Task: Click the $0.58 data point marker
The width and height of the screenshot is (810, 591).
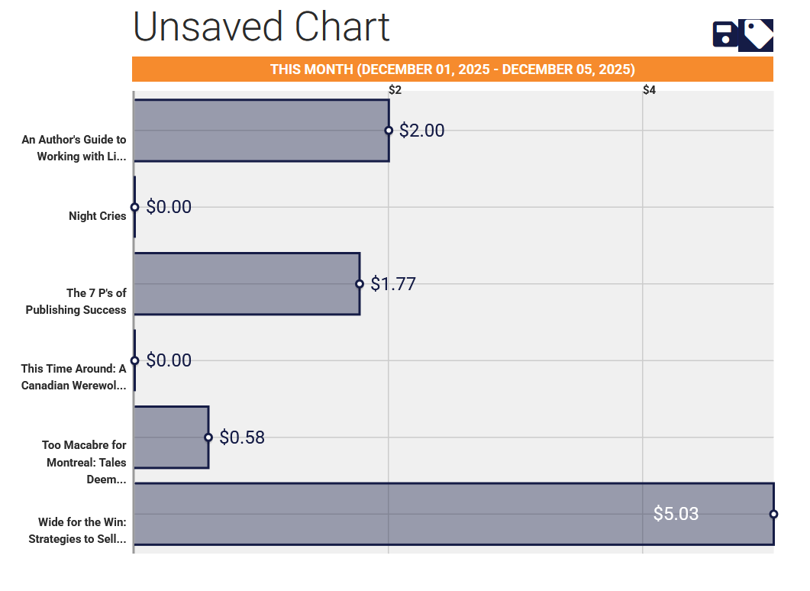Action: [208, 437]
